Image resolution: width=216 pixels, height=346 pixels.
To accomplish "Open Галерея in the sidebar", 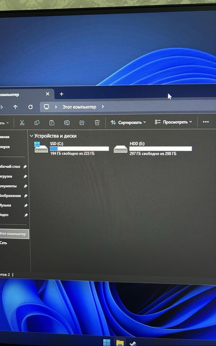I will pyautogui.click(x=5, y=147).
